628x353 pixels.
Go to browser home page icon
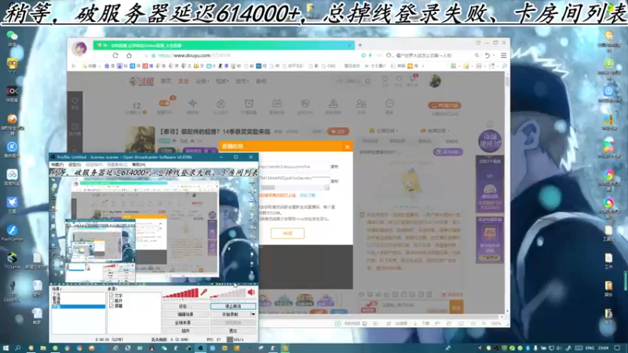click(129, 56)
